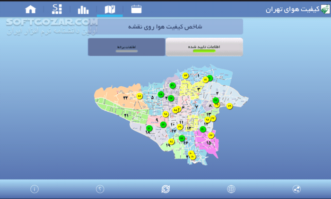
Task: Refresh data with the sync icon
Action: (x=165, y=189)
